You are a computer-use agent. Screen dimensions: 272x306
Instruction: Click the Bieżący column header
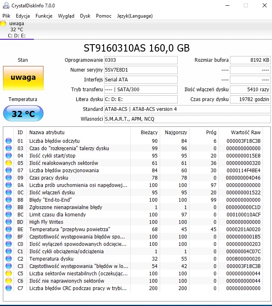pyautogui.click(x=145, y=132)
